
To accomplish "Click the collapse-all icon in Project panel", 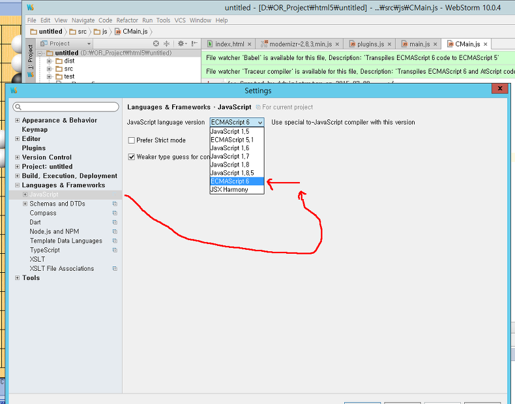I will click(x=166, y=43).
